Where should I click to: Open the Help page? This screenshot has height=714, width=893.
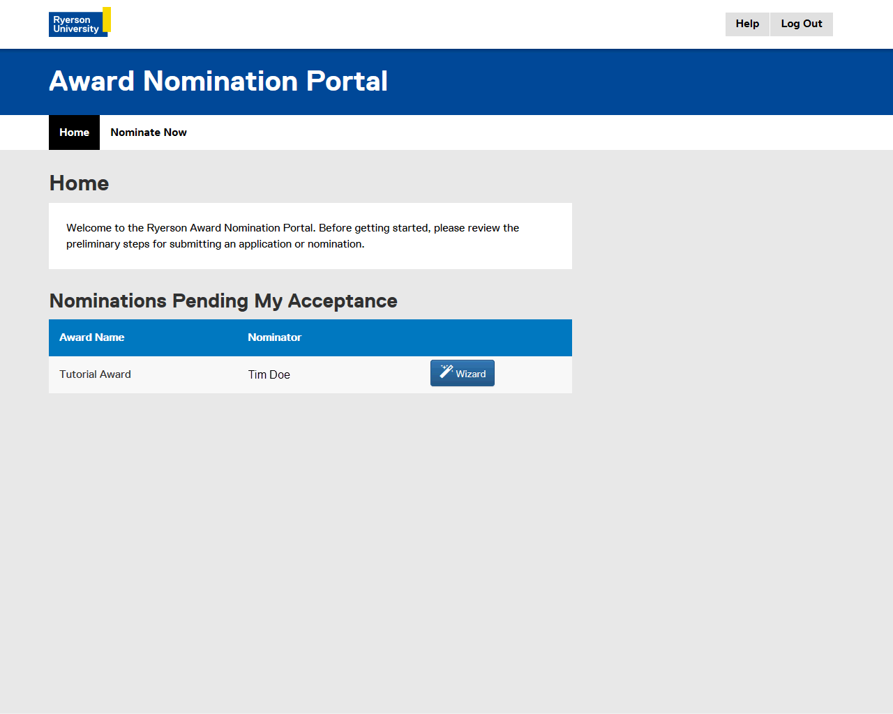(747, 24)
